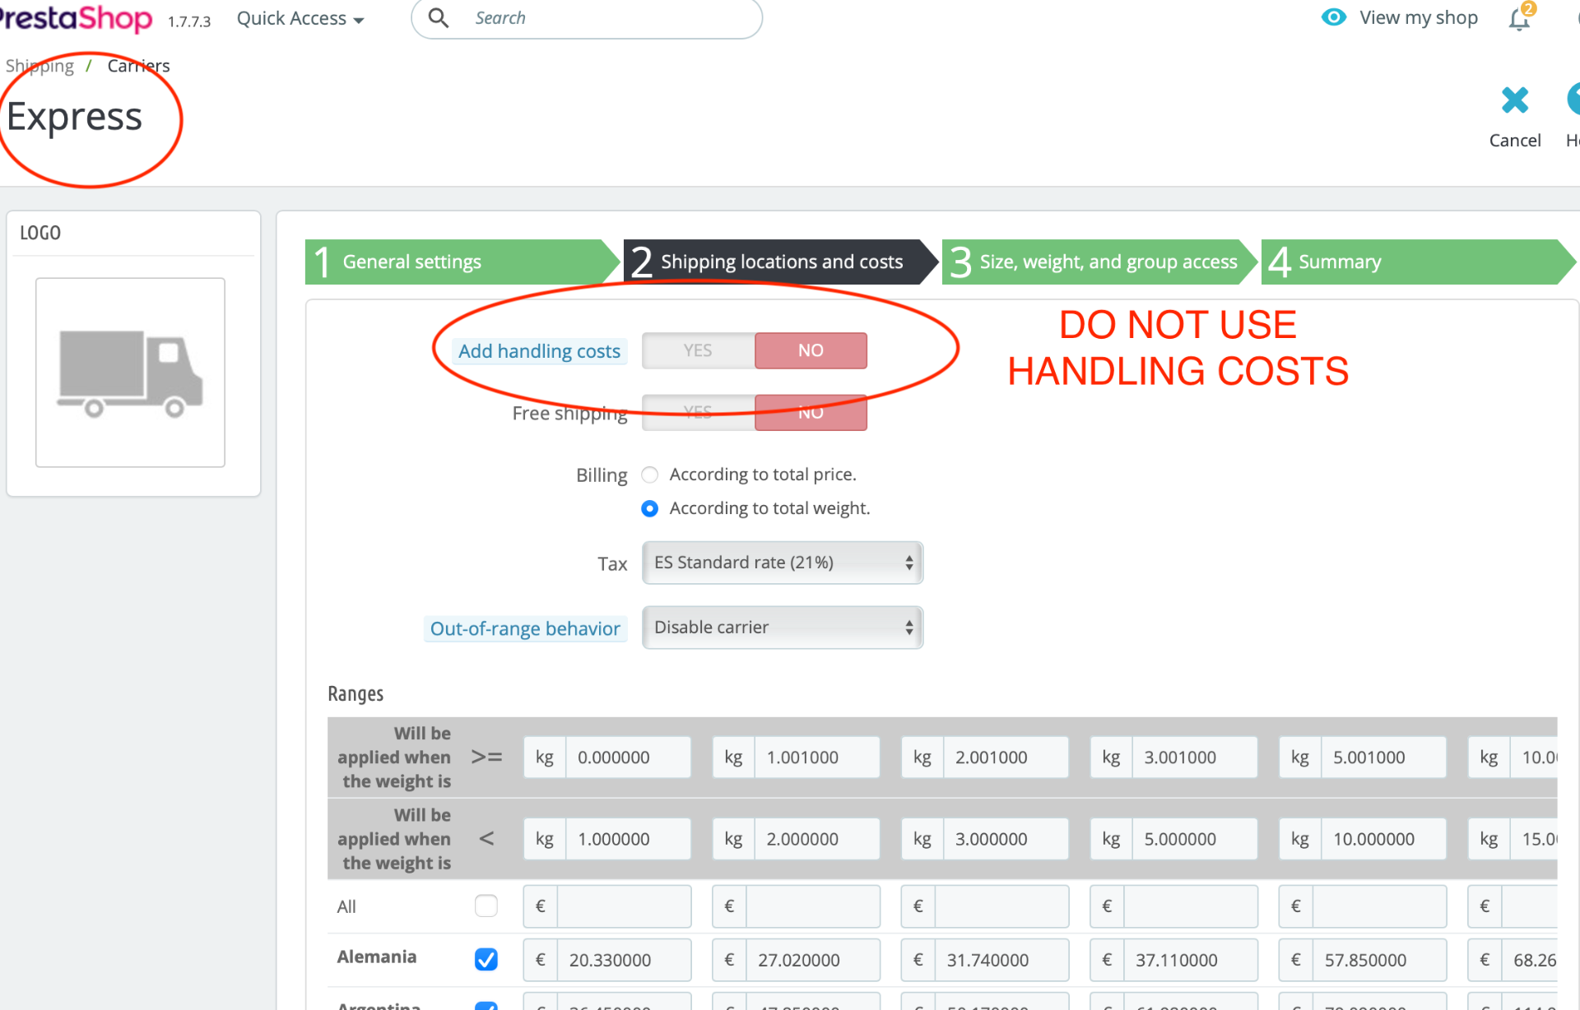The image size is (1580, 1010).
Task: Uncheck the Alemania zone checkbox
Action: point(486,959)
